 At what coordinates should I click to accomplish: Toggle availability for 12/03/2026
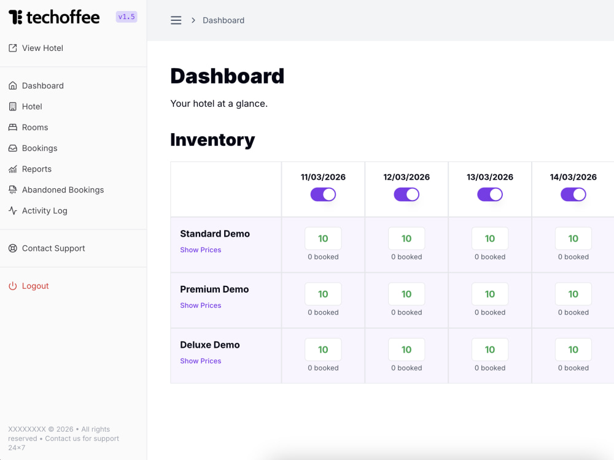(x=406, y=194)
